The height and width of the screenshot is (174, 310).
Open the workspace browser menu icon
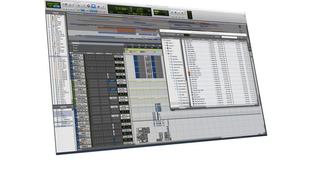(x=246, y=38)
